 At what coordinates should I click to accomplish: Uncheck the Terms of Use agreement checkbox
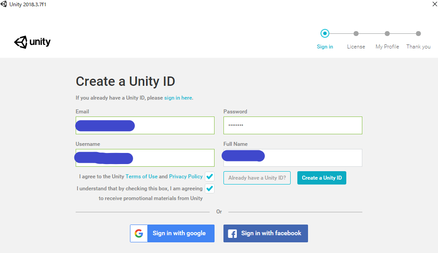coord(210,177)
